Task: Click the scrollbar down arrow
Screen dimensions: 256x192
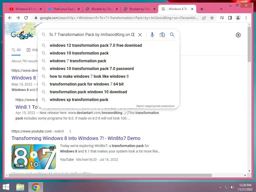Action: 249,171
